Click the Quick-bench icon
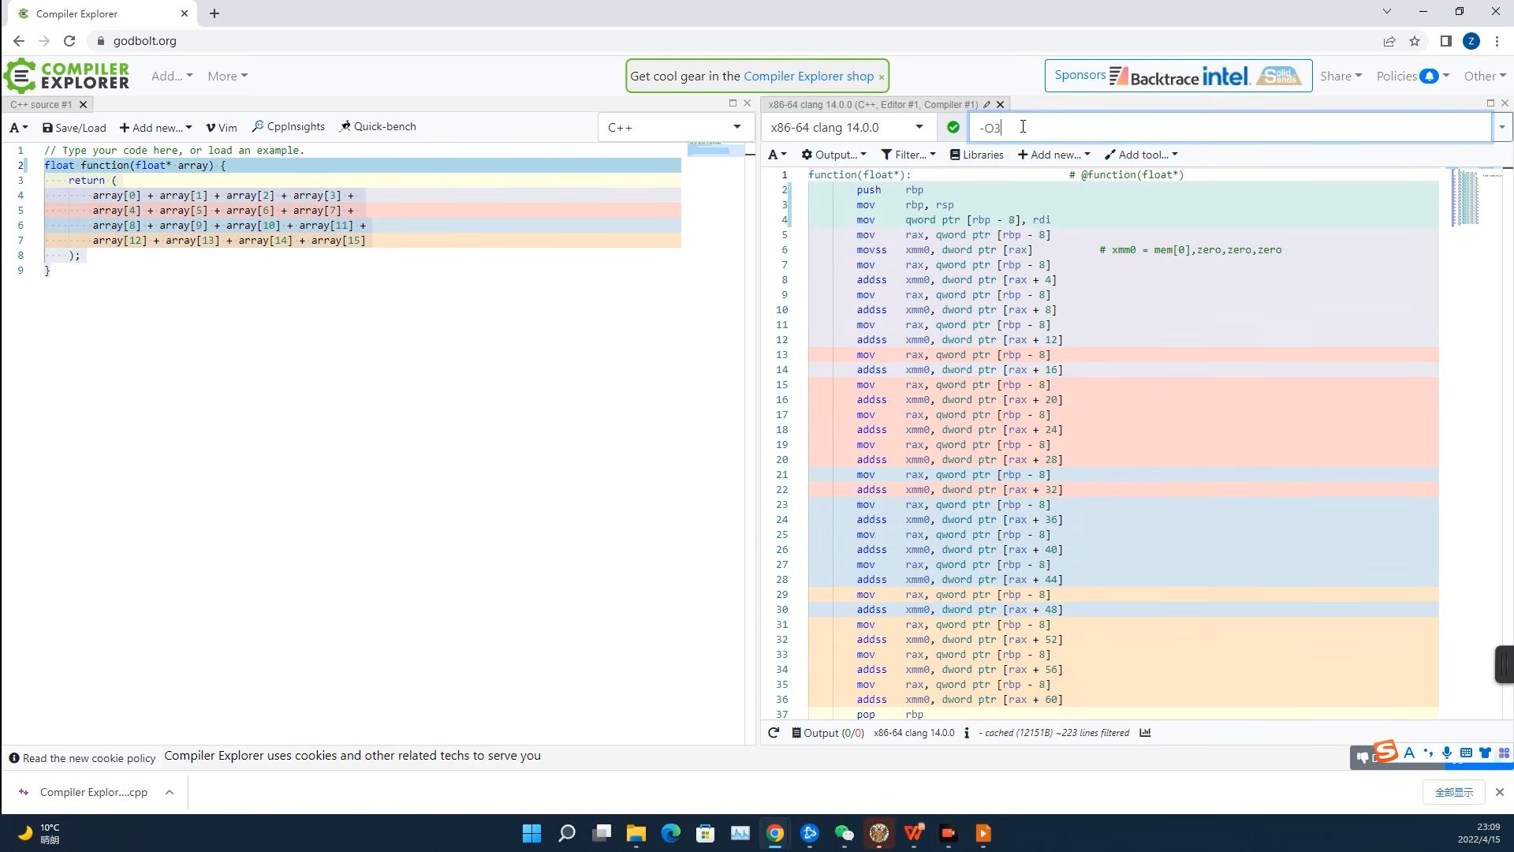 349,126
